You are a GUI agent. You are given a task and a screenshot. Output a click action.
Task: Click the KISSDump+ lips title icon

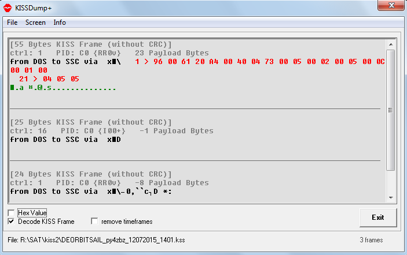(x=8, y=8)
